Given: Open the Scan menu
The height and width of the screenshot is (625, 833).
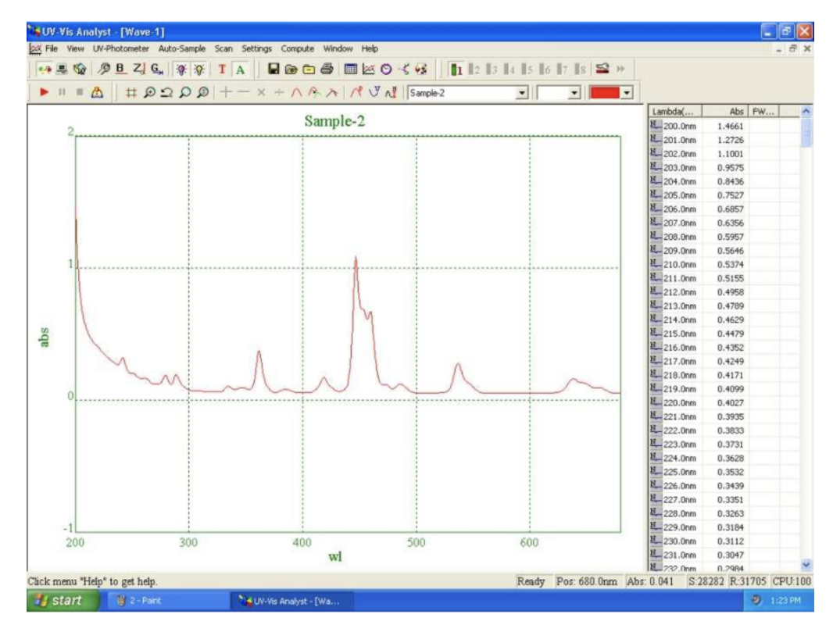Looking at the screenshot, I should click(x=223, y=49).
